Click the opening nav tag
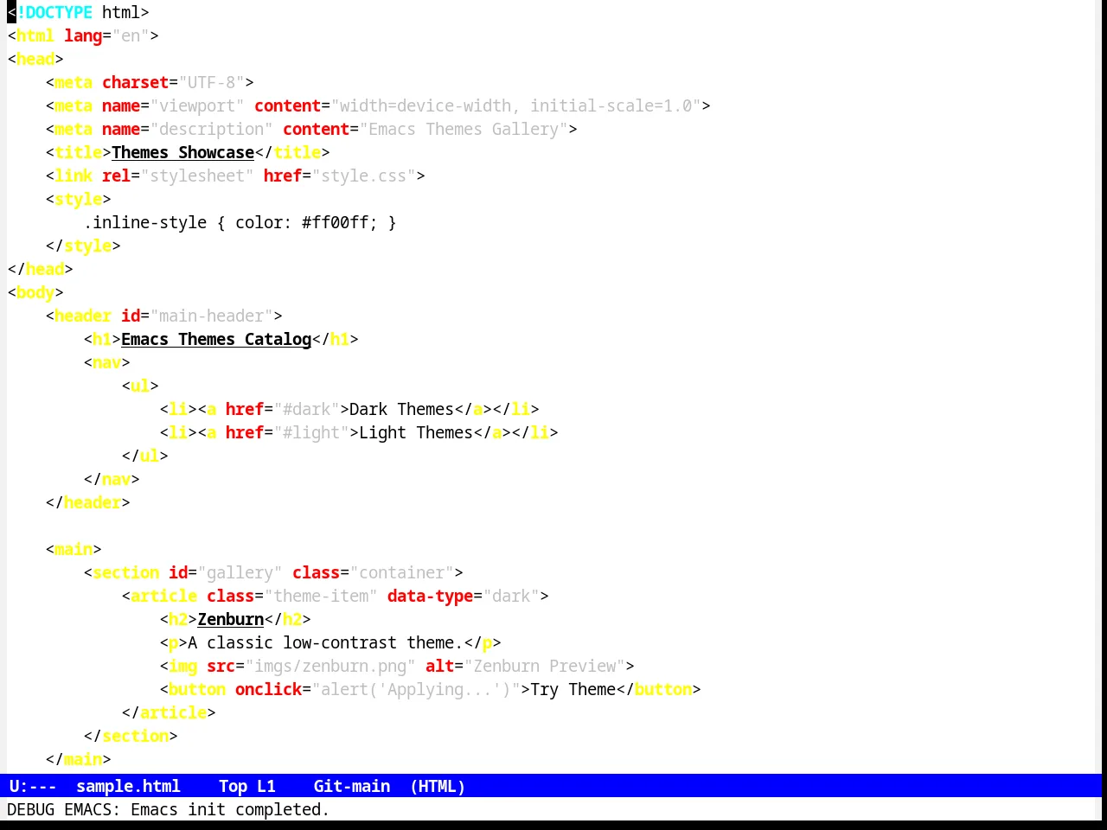Screen dimensions: 1107x830 click(x=106, y=362)
